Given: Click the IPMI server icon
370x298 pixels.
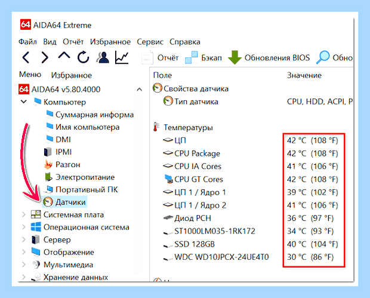Looking at the screenshot, I should (48, 152).
